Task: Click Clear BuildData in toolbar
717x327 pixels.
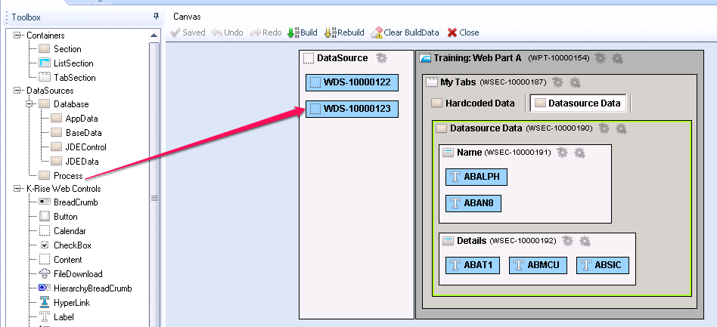Action: point(405,32)
